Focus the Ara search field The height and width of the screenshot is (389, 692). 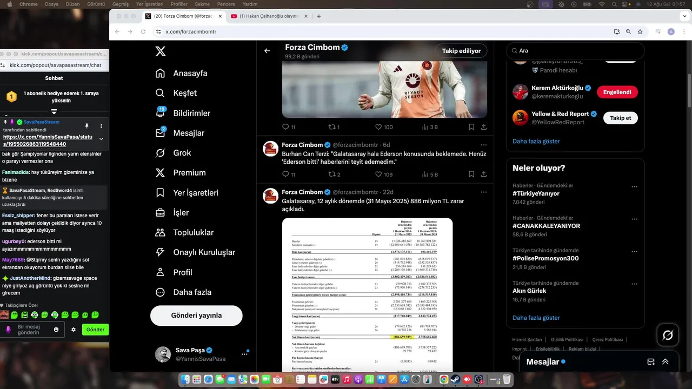(575, 51)
